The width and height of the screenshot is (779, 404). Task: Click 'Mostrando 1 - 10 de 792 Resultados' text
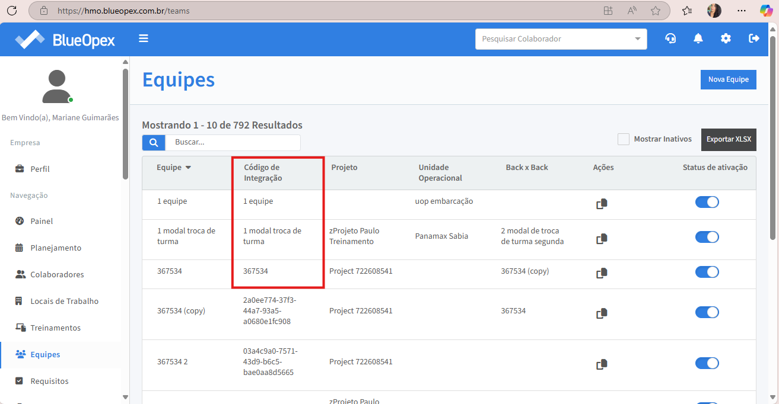[x=222, y=125]
